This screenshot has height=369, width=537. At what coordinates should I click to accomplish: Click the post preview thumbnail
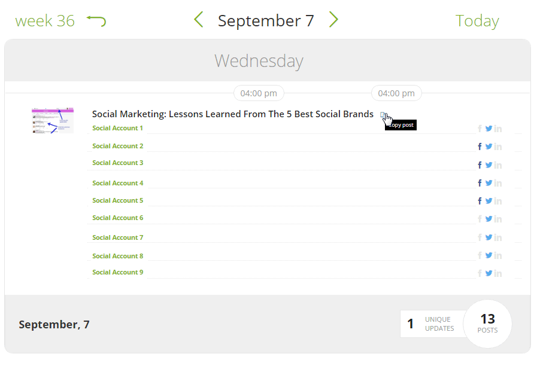coord(53,120)
